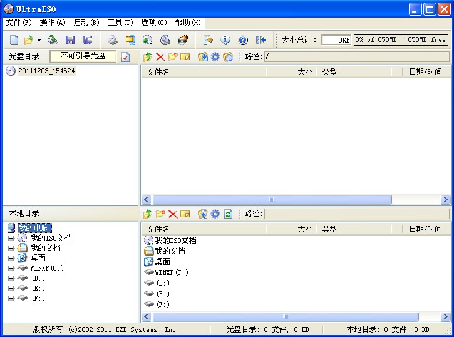This screenshot has width=454, height=337.
Task: Select the 20111203_154624 disc node
Action: 46,71
